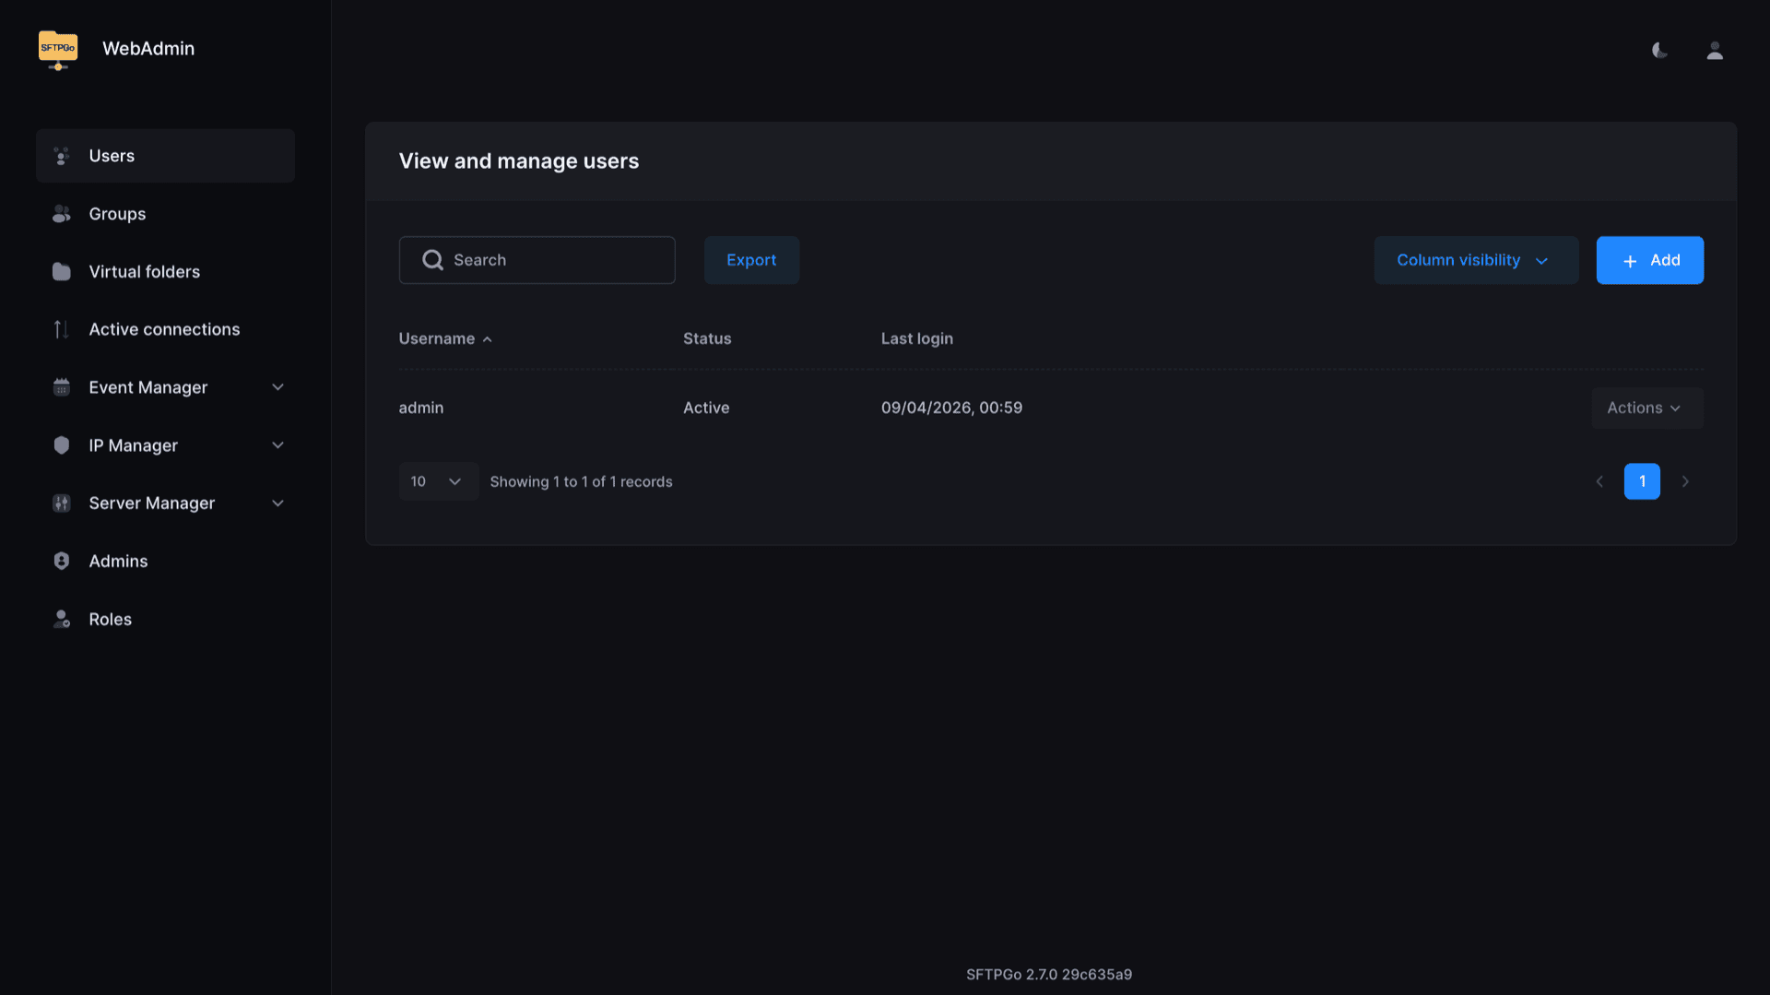The width and height of the screenshot is (1770, 995).
Task: Click the search magnifier icon
Action: click(432, 260)
